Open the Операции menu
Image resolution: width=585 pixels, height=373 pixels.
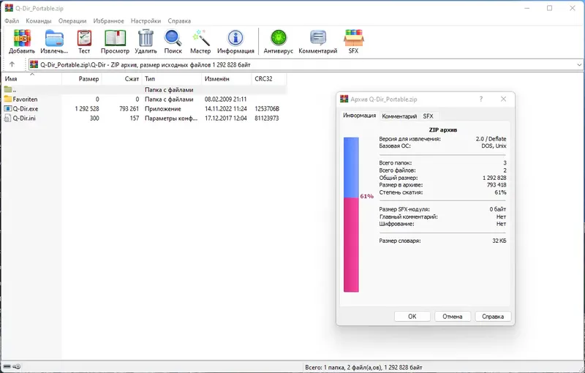pyautogui.click(x=72, y=21)
